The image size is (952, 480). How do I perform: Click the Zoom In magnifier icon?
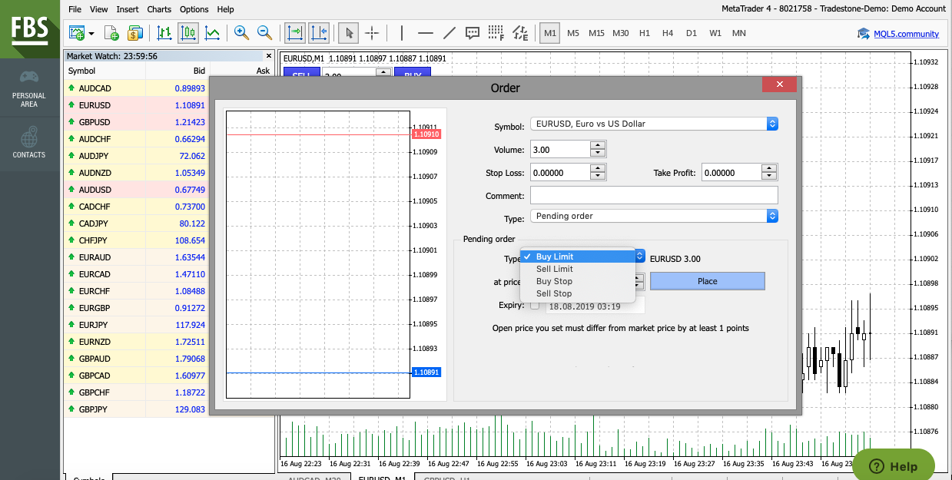pyautogui.click(x=242, y=33)
